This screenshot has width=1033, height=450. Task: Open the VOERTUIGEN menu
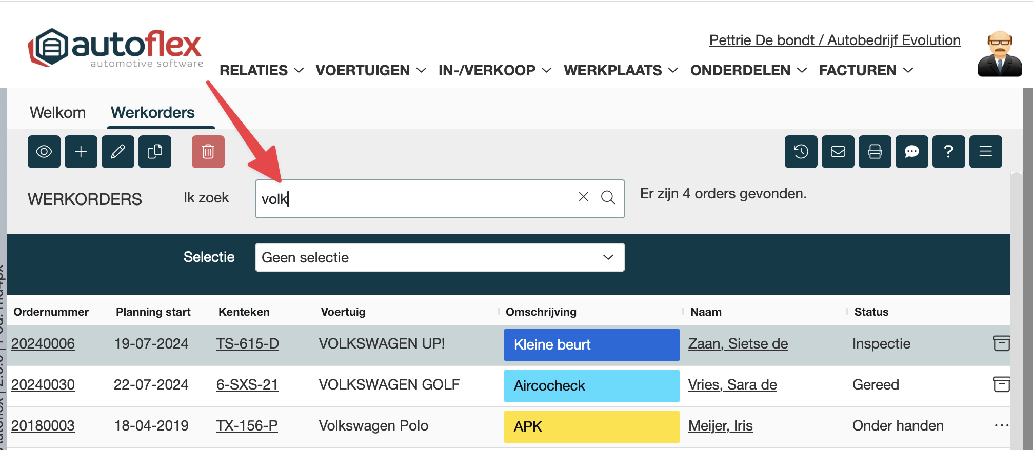point(371,70)
